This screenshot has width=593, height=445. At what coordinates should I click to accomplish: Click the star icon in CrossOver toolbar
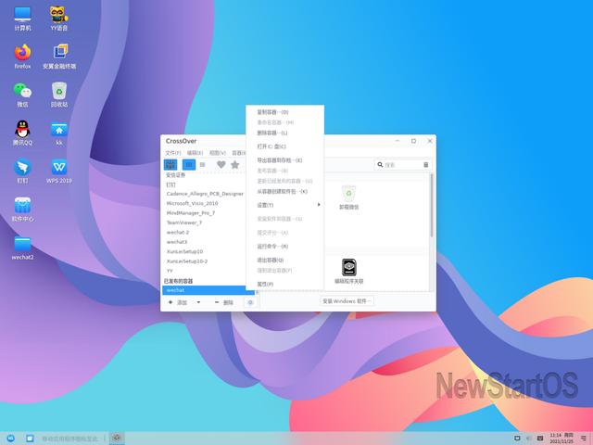(x=234, y=165)
